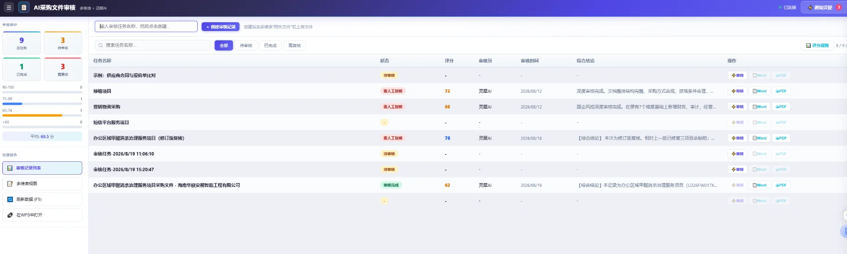Click 需人工复核 badge on 绿植项目 row
Image resolution: width=847 pixels, height=254 pixels.
tap(393, 91)
